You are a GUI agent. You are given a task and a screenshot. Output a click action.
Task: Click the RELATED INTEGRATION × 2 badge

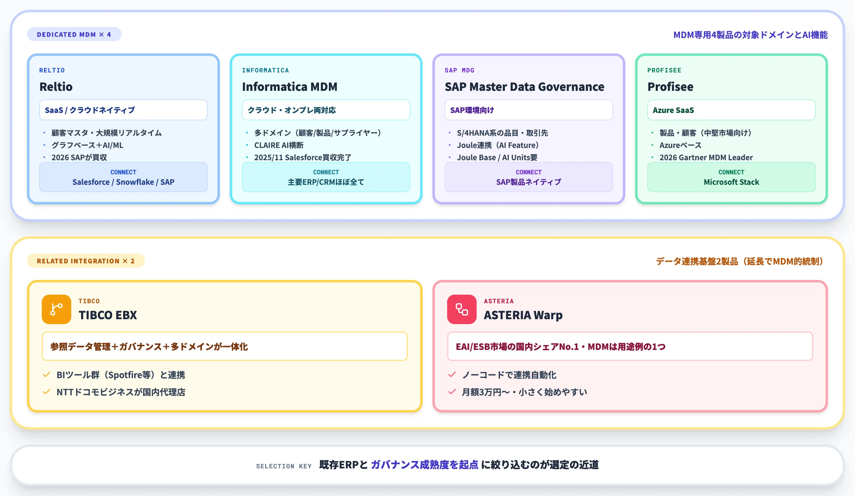tap(86, 261)
